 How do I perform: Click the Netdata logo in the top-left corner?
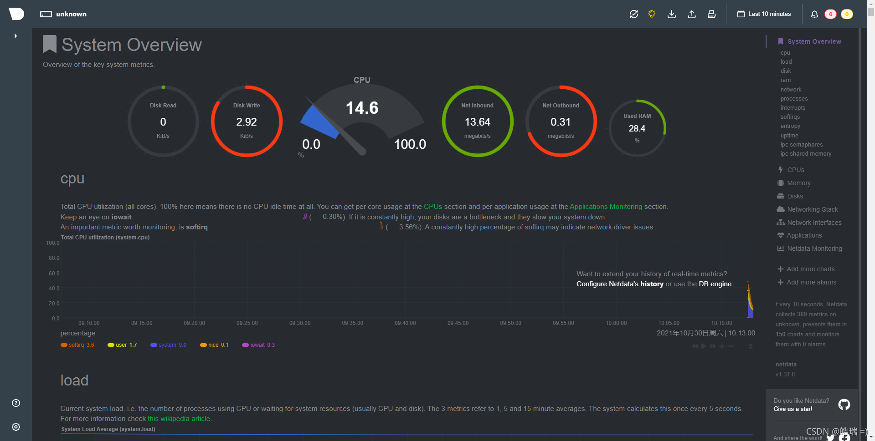pyautogui.click(x=16, y=14)
